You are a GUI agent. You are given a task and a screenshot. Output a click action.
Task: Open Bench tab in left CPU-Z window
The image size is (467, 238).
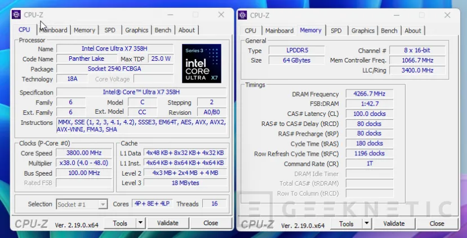coord(163,30)
